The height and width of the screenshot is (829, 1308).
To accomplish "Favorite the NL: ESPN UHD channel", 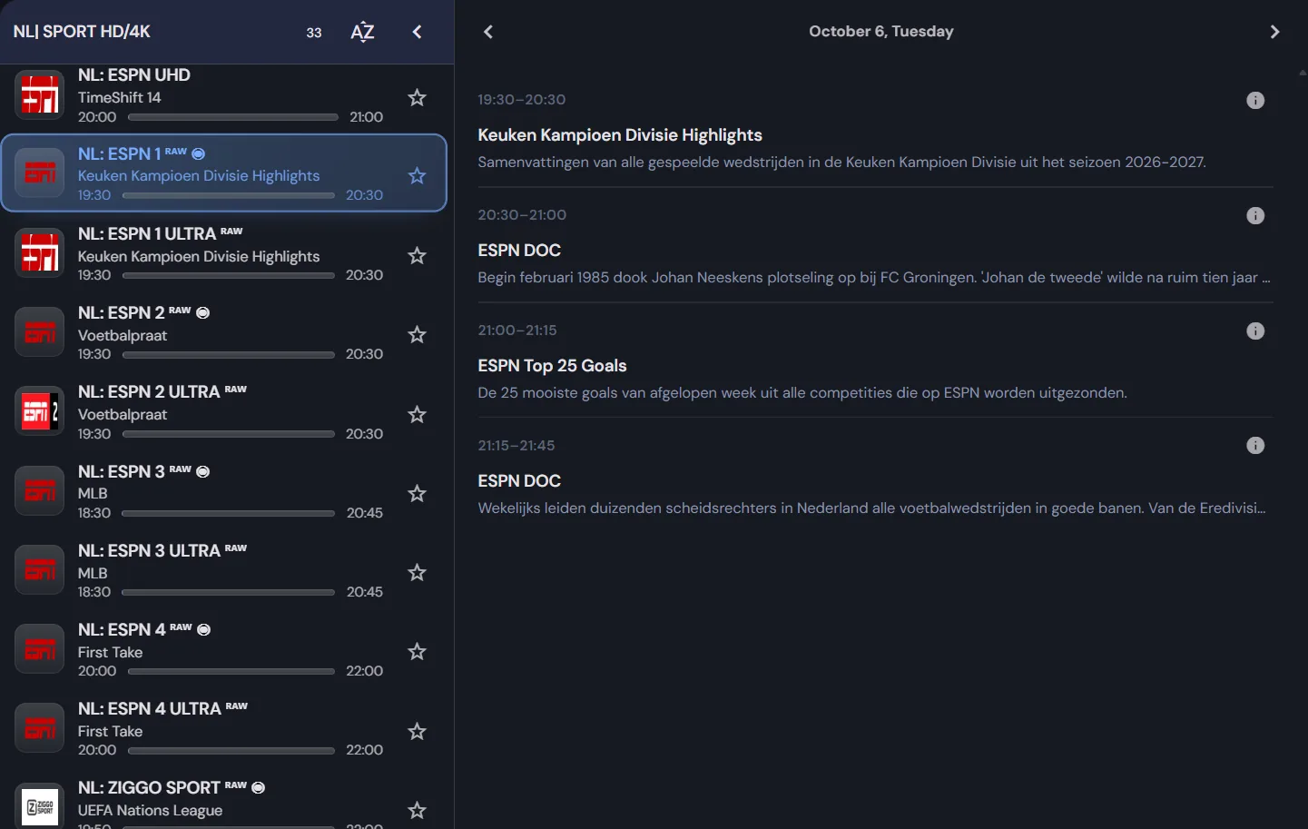I will coord(417,97).
